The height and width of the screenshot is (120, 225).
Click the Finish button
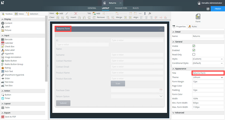(x=218, y=9)
